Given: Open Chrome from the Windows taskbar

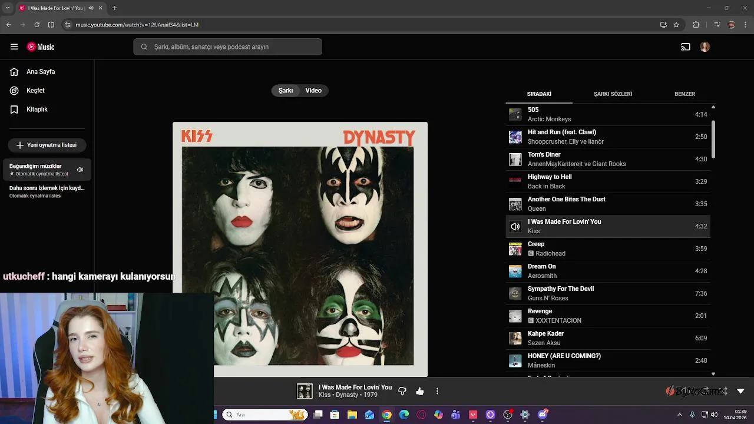Looking at the screenshot, I should pyautogui.click(x=386, y=415).
